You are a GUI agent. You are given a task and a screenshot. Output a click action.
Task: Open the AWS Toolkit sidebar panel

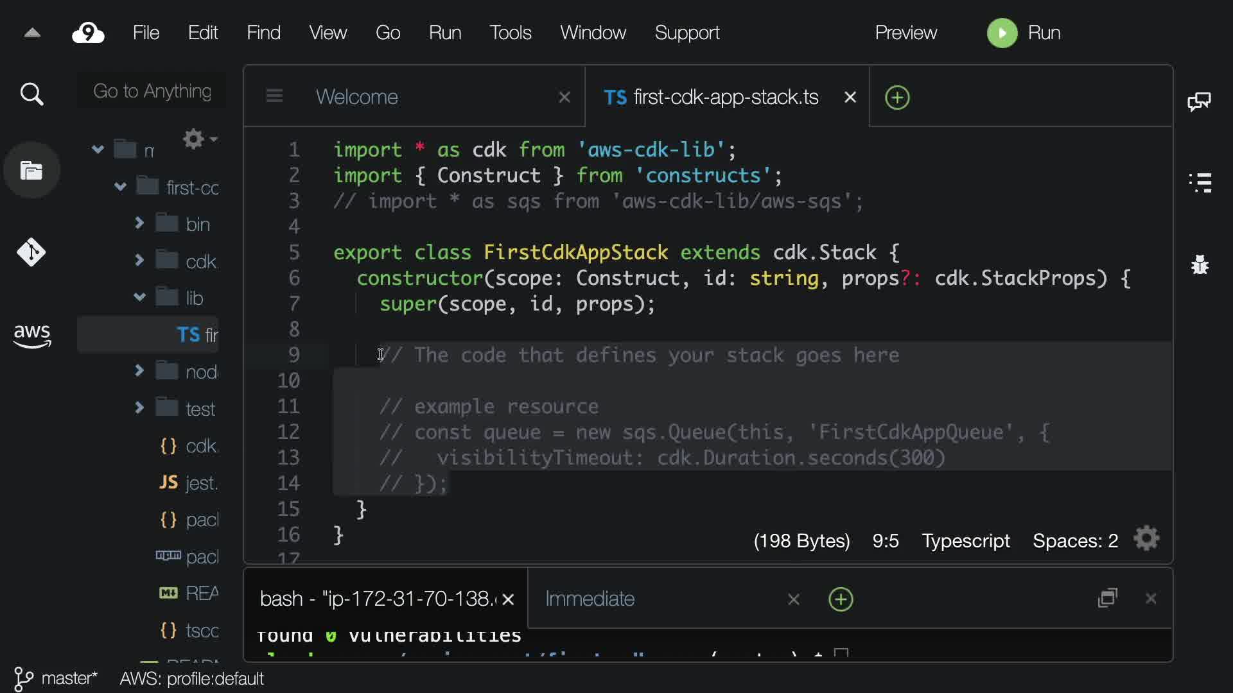[x=31, y=335]
